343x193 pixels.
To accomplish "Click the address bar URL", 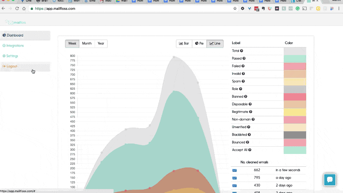I will pos(55,9).
